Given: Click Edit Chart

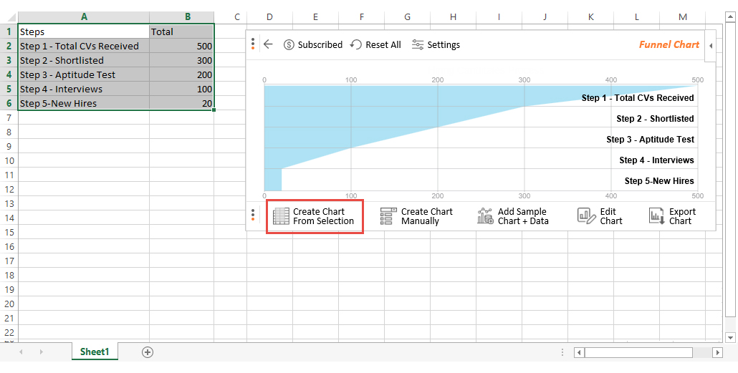Looking at the screenshot, I should click(600, 216).
